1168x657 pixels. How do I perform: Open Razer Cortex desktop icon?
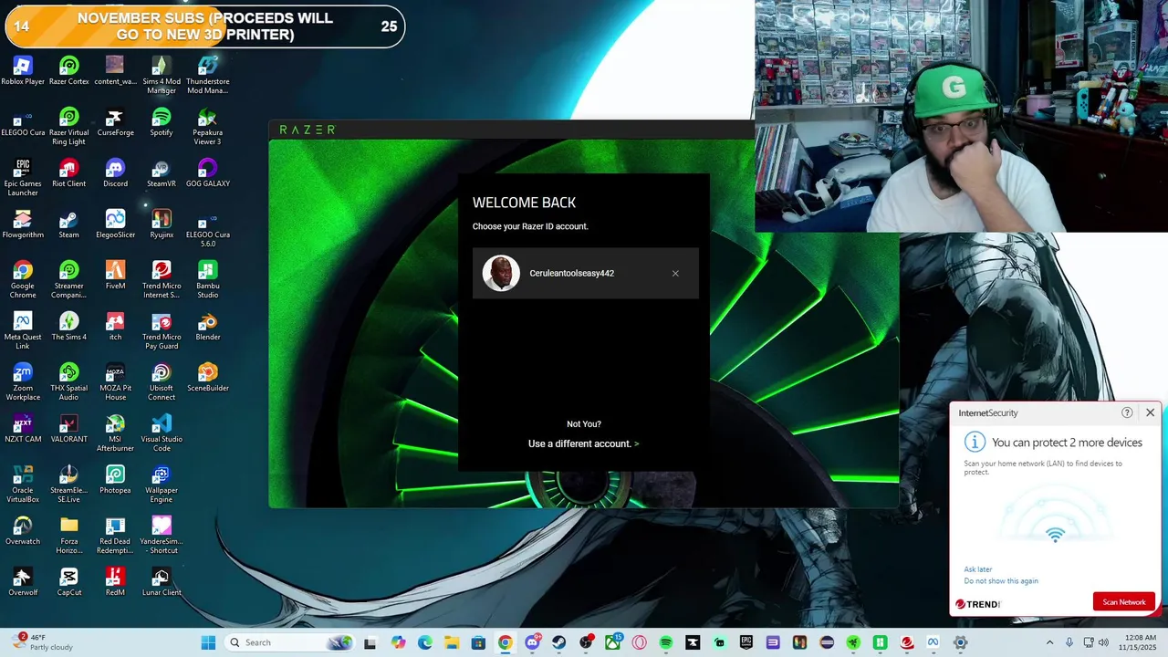coord(68,70)
